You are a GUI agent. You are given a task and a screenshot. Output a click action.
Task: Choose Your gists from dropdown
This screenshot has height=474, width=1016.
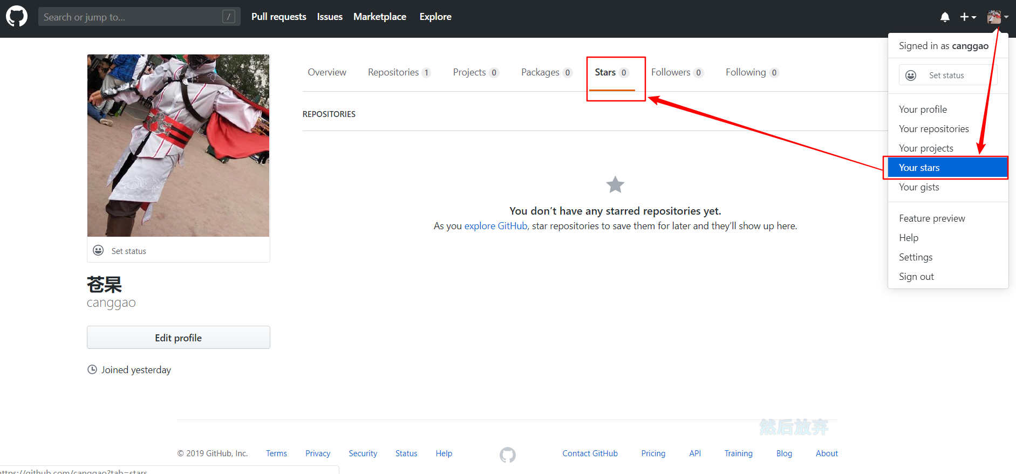tap(948, 187)
